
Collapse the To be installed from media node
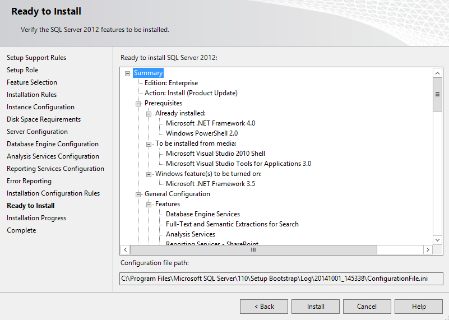(x=149, y=143)
